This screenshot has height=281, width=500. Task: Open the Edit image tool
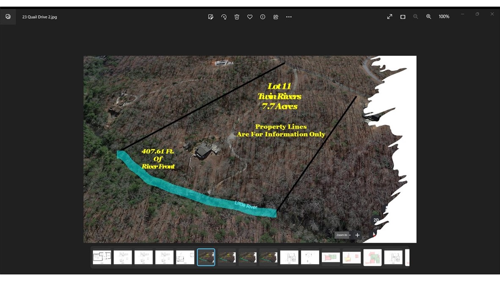coord(211,17)
